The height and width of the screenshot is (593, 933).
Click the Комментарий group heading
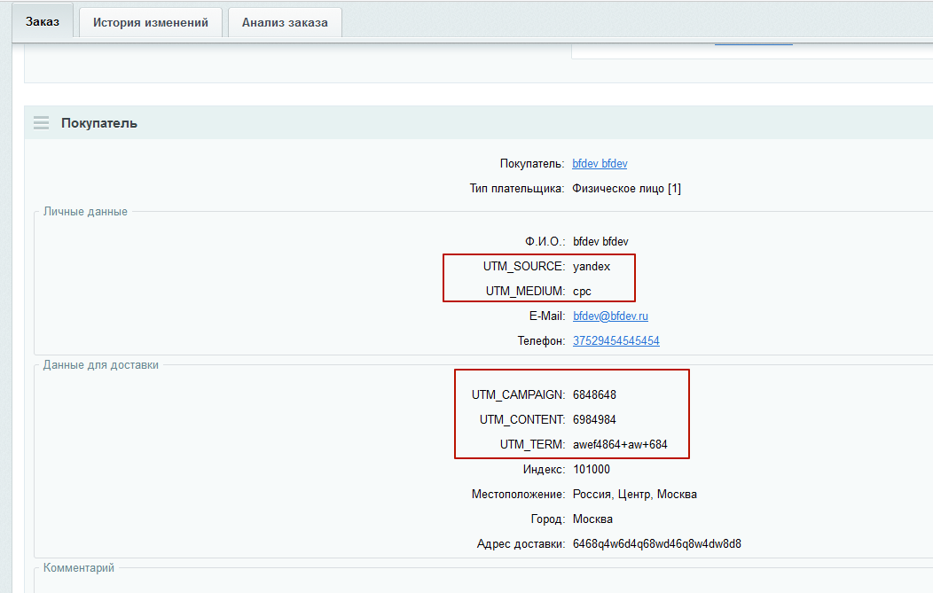click(79, 568)
